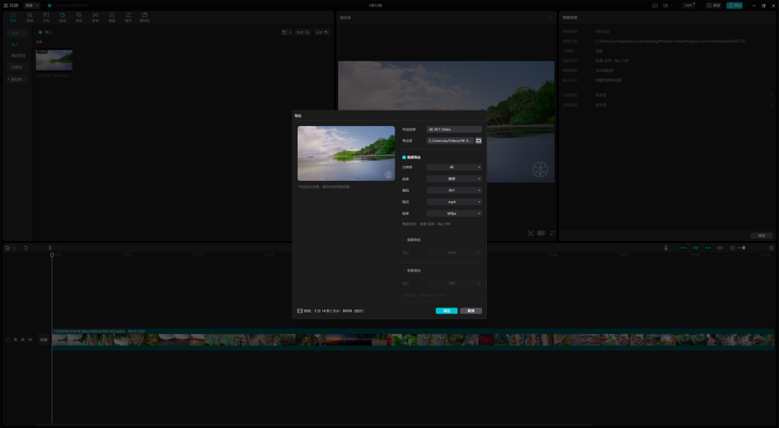Image resolution: width=779 pixels, height=428 pixels.
Task: Open the 特效 (Effects) panel icon
Action: (x=79, y=17)
